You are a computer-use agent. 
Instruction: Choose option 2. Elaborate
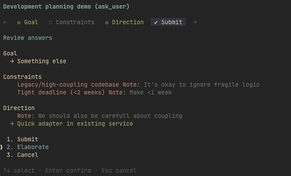tap(27, 147)
